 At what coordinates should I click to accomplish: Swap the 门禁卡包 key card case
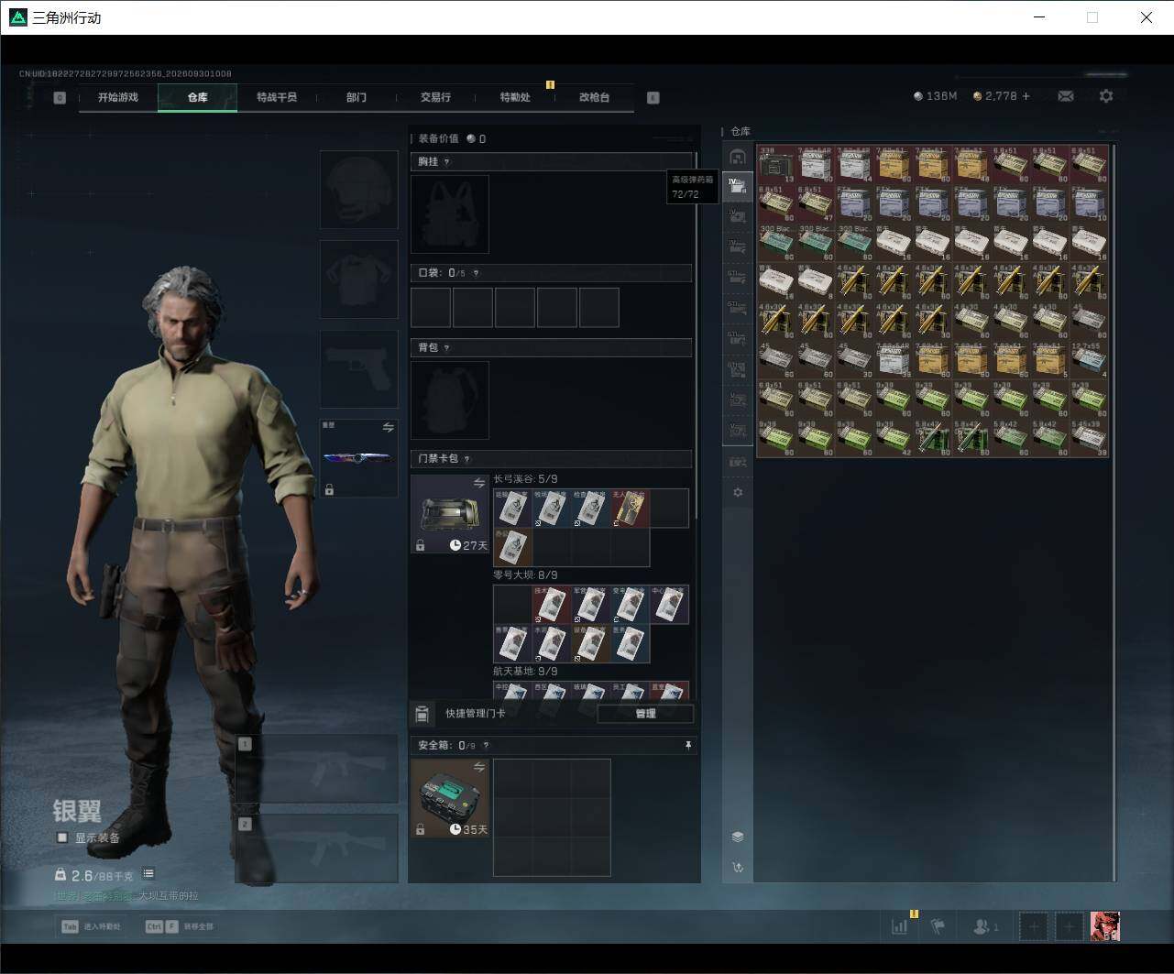coord(478,483)
